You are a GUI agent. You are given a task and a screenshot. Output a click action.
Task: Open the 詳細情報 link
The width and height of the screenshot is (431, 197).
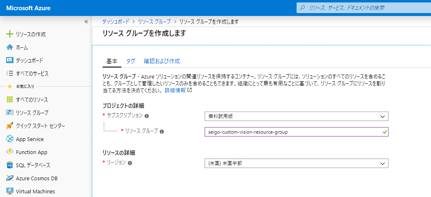pyautogui.click(x=175, y=90)
